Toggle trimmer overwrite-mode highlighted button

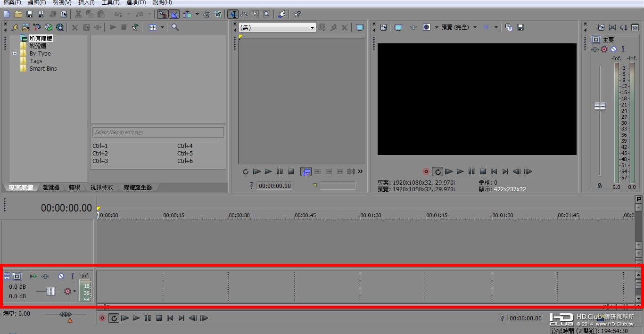click(x=305, y=172)
